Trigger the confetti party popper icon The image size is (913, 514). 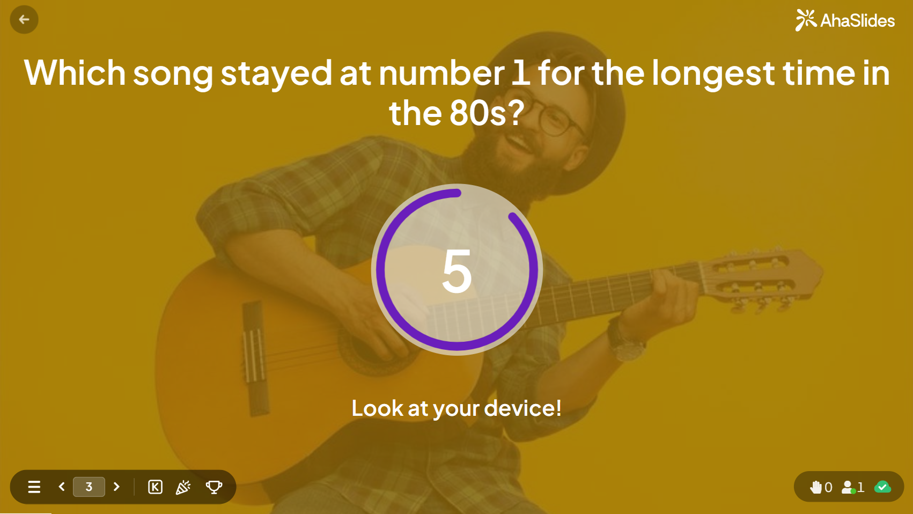183,487
